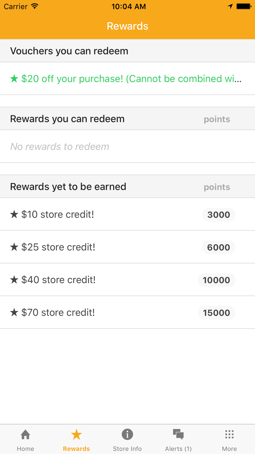The width and height of the screenshot is (255, 454).
Task: Click the star next to $10 store credit
Action: [14, 214]
